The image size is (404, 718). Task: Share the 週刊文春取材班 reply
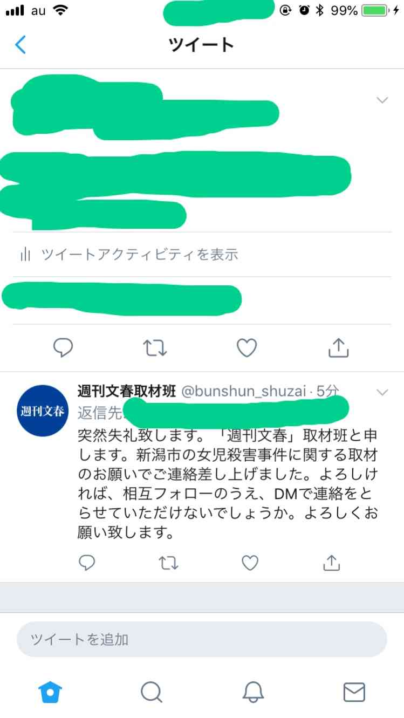coord(331,563)
